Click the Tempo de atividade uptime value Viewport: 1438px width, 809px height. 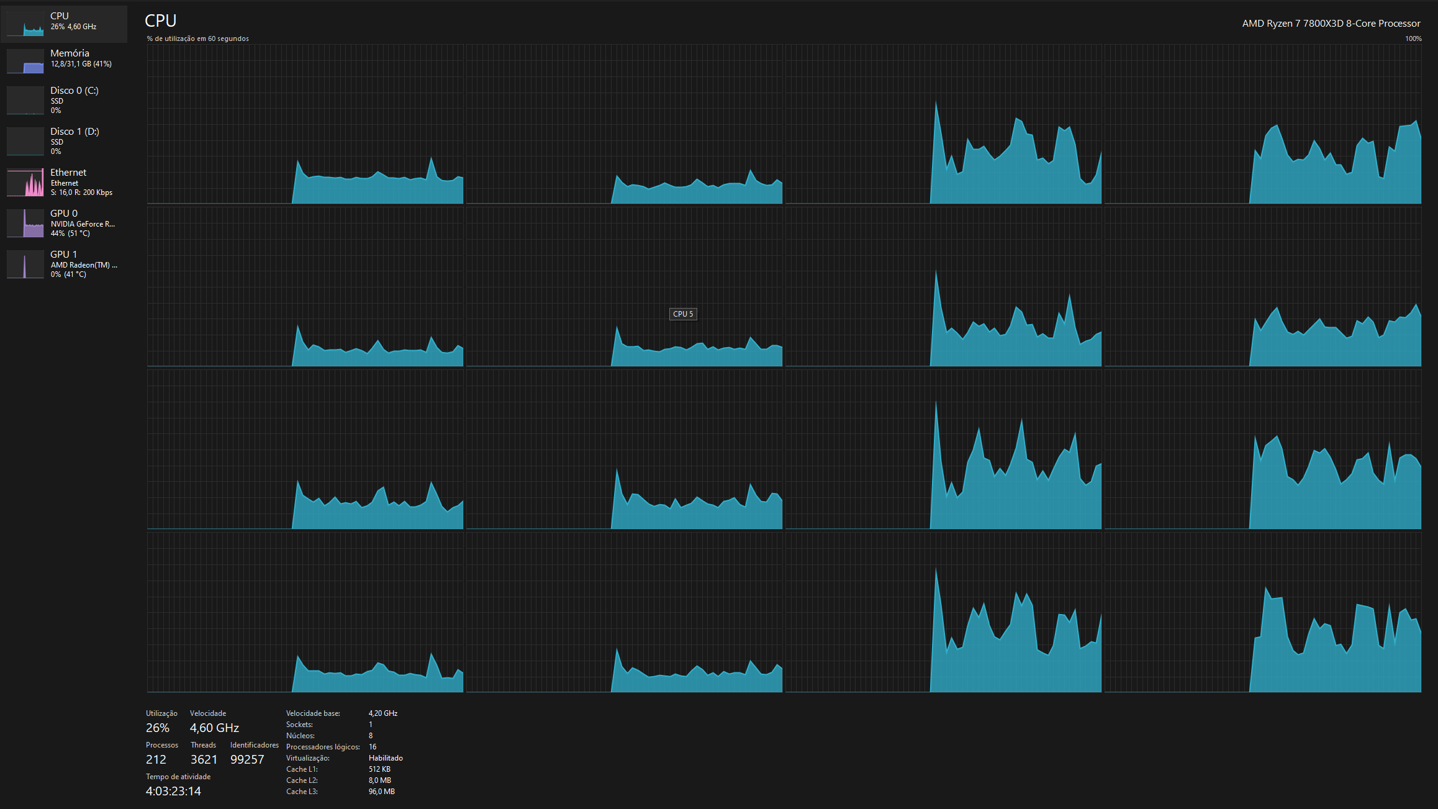(173, 791)
